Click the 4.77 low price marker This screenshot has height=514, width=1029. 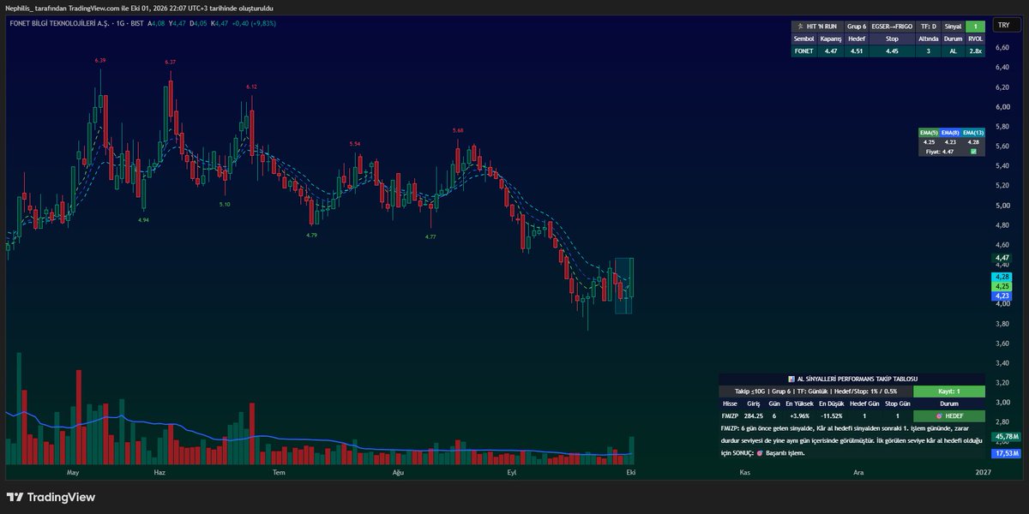point(430,236)
